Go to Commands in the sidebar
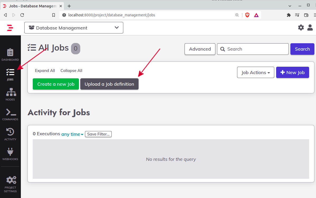 [x=10, y=112]
